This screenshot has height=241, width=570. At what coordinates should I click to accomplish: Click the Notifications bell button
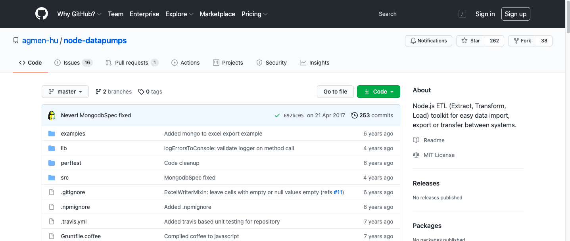428,41
